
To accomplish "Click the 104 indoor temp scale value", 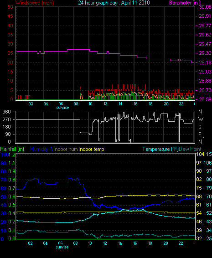I will 200,154.
